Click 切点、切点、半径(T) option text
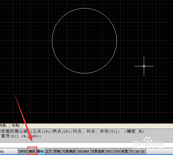Image resolution: width=173 pixels, height=155 pixels. (94, 132)
